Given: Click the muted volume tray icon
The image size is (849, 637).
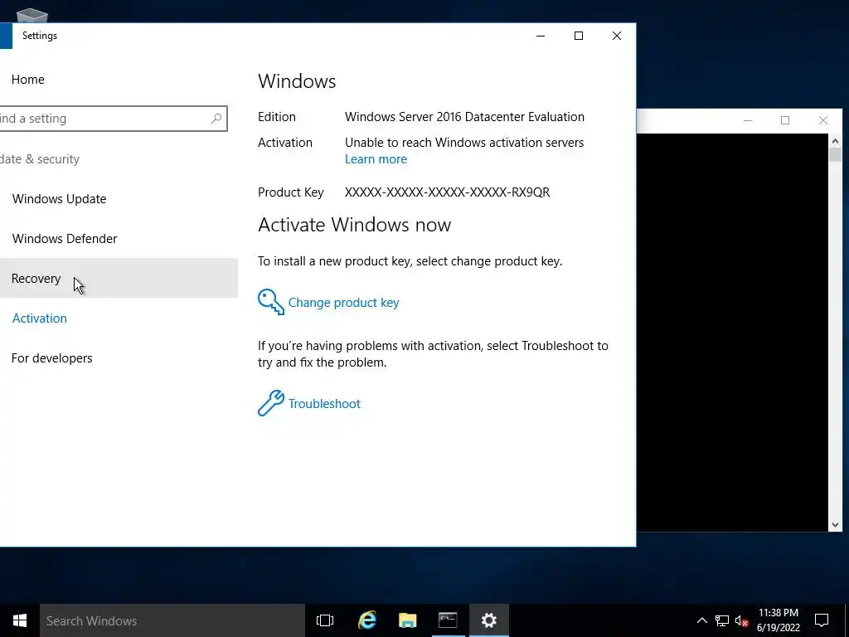Looking at the screenshot, I should click(x=742, y=620).
